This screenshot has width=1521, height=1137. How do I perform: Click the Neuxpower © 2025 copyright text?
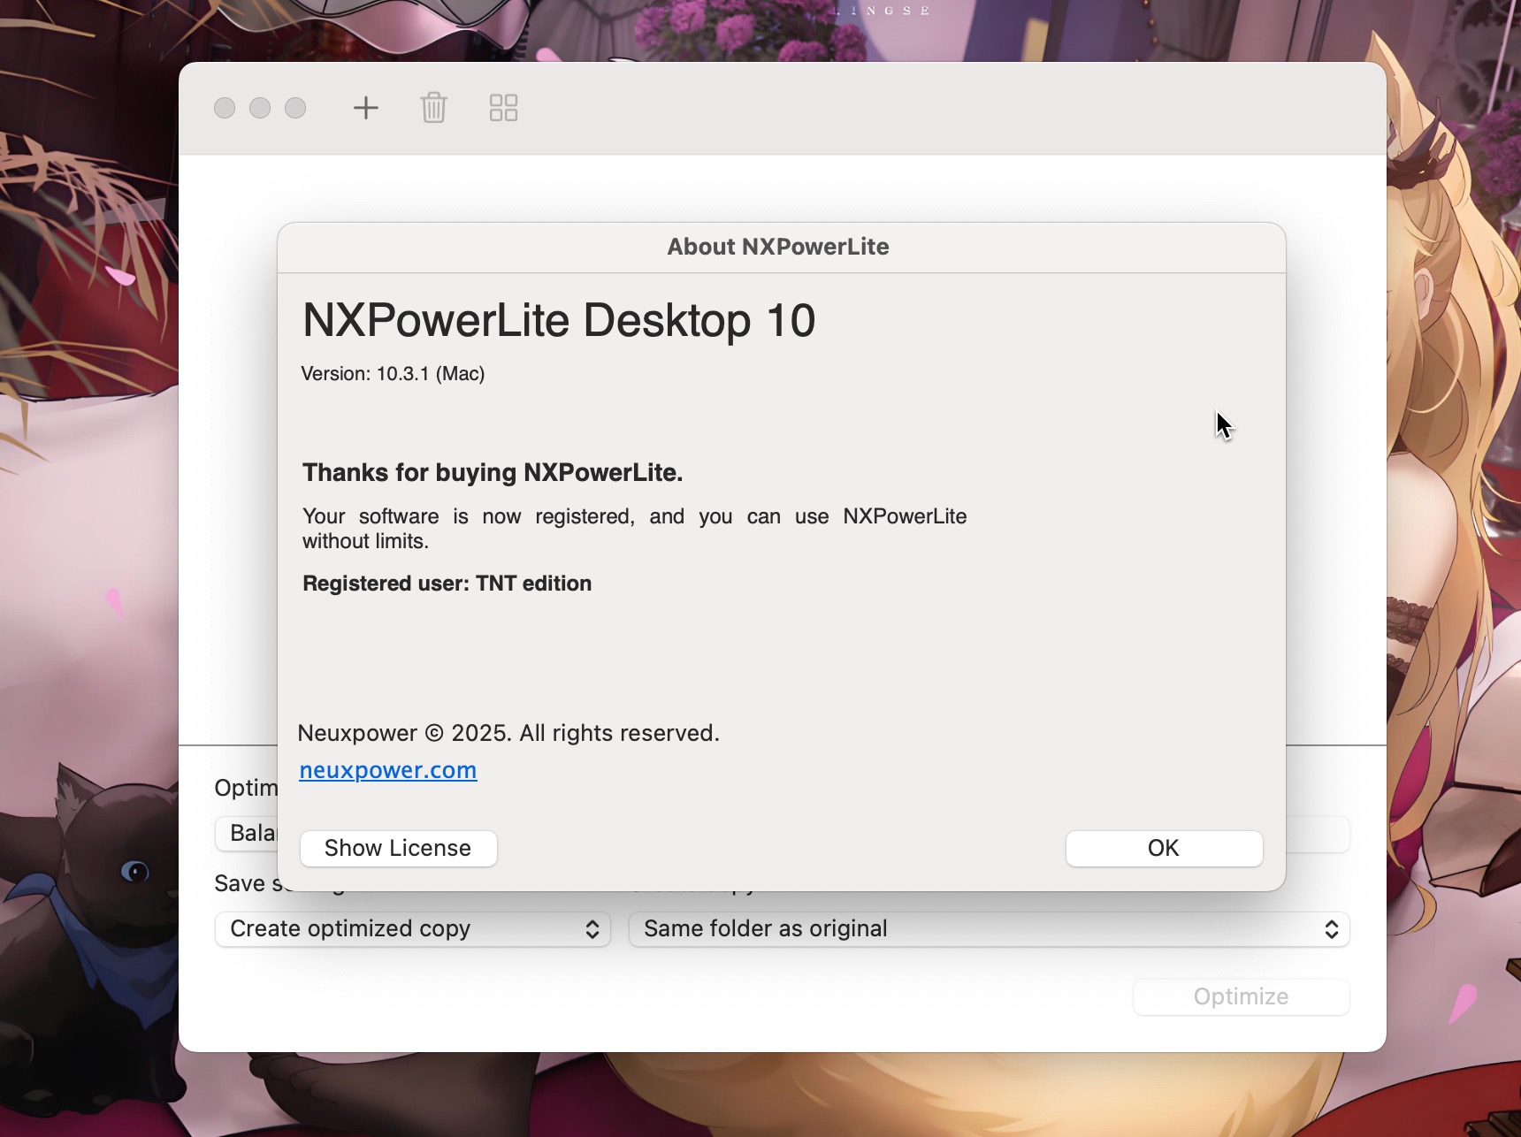[x=508, y=733]
